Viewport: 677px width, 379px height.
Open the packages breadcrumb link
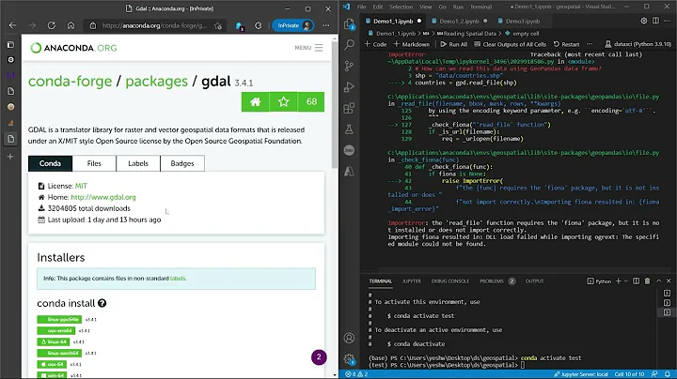click(156, 81)
